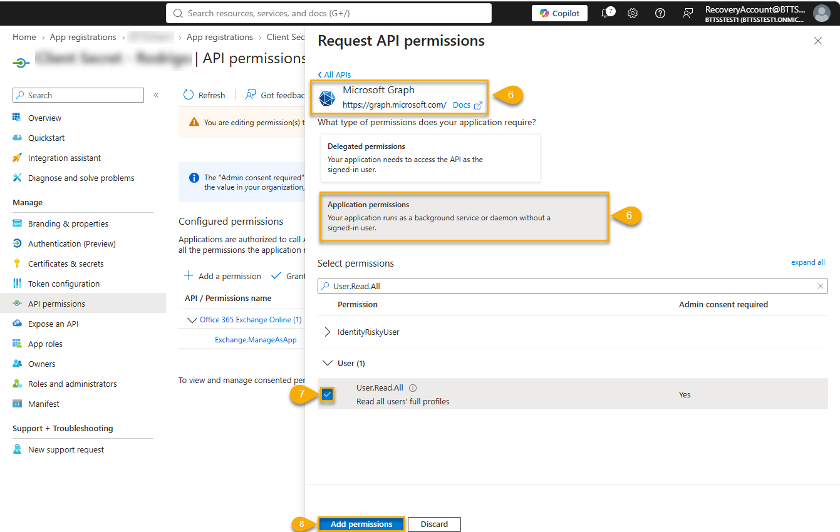The image size is (840, 532).
Task: Select the Delegated permissions option
Action: pos(430,158)
